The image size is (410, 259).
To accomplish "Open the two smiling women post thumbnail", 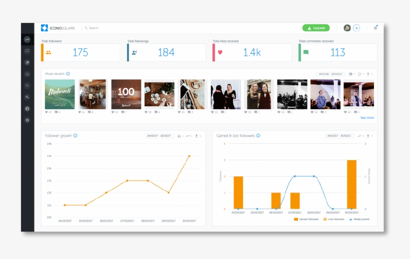I will pos(259,94).
